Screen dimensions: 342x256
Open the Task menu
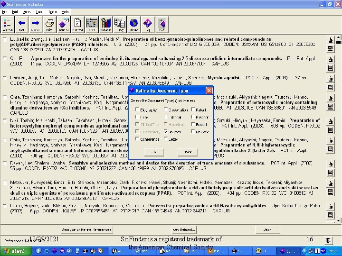pos(39,12)
